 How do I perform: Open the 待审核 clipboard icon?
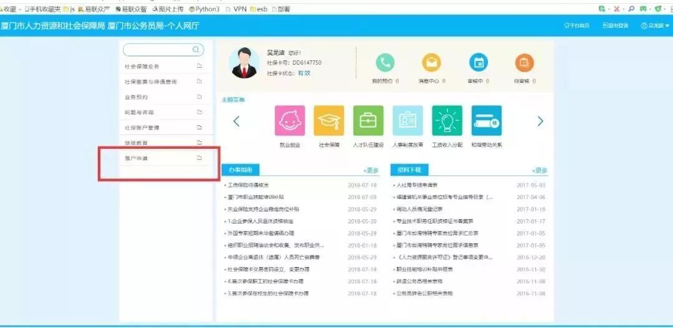click(524, 63)
